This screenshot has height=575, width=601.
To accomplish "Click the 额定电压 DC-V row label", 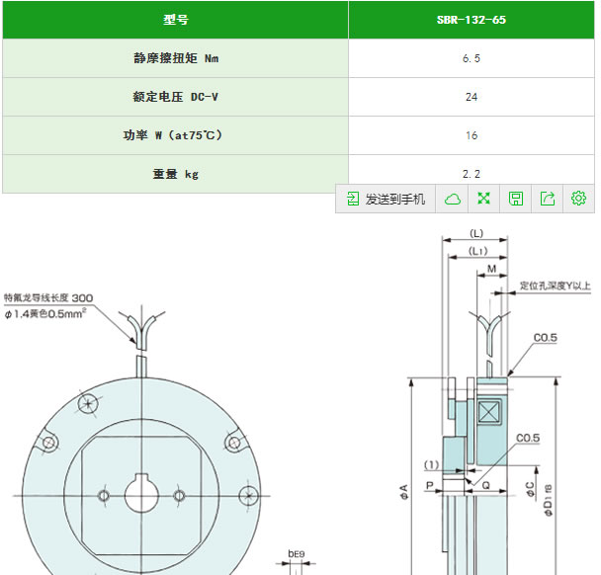I will tap(176, 97).
